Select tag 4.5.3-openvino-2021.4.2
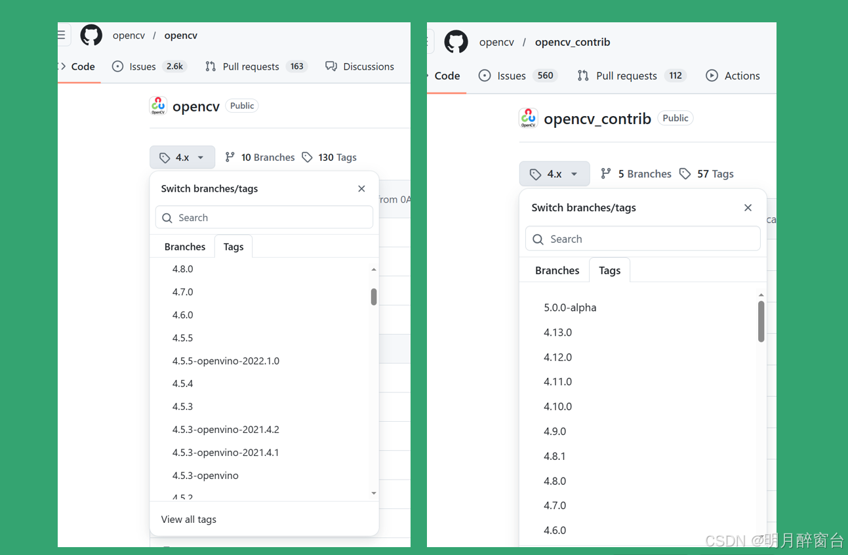This screenshot has height=555, width=848. pyautogui.click(x=226, y=430)
